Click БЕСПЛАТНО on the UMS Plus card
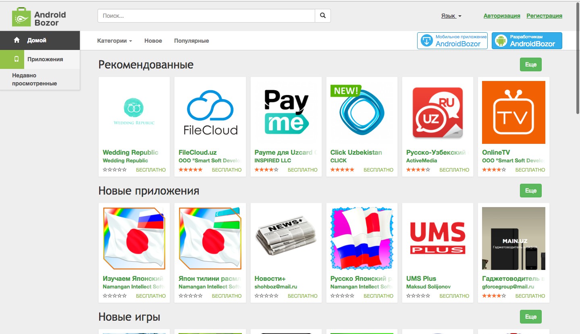This screenshot has height=334, width=580. click(454, 296)
